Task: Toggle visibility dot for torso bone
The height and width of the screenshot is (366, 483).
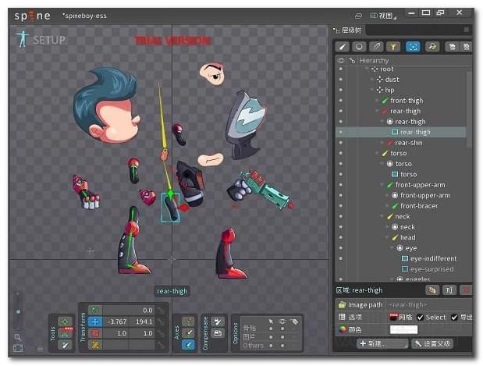Action: (341, 153)
